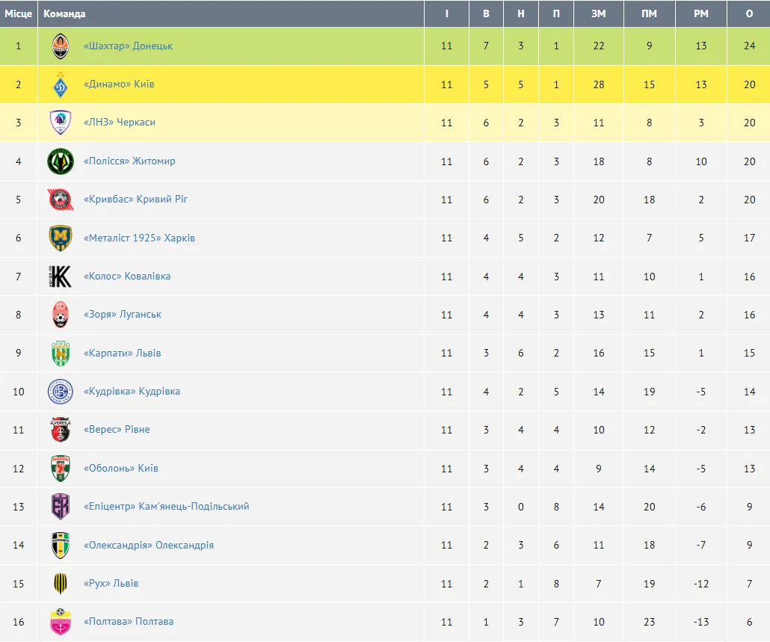Click the Shakhtar Donetsk club logo
This screenshot has width=770, height=642.
[x=61, y=46]
